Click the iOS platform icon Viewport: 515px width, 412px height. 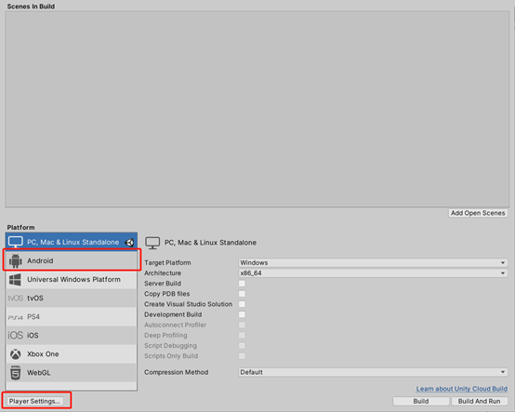[16, 336]
